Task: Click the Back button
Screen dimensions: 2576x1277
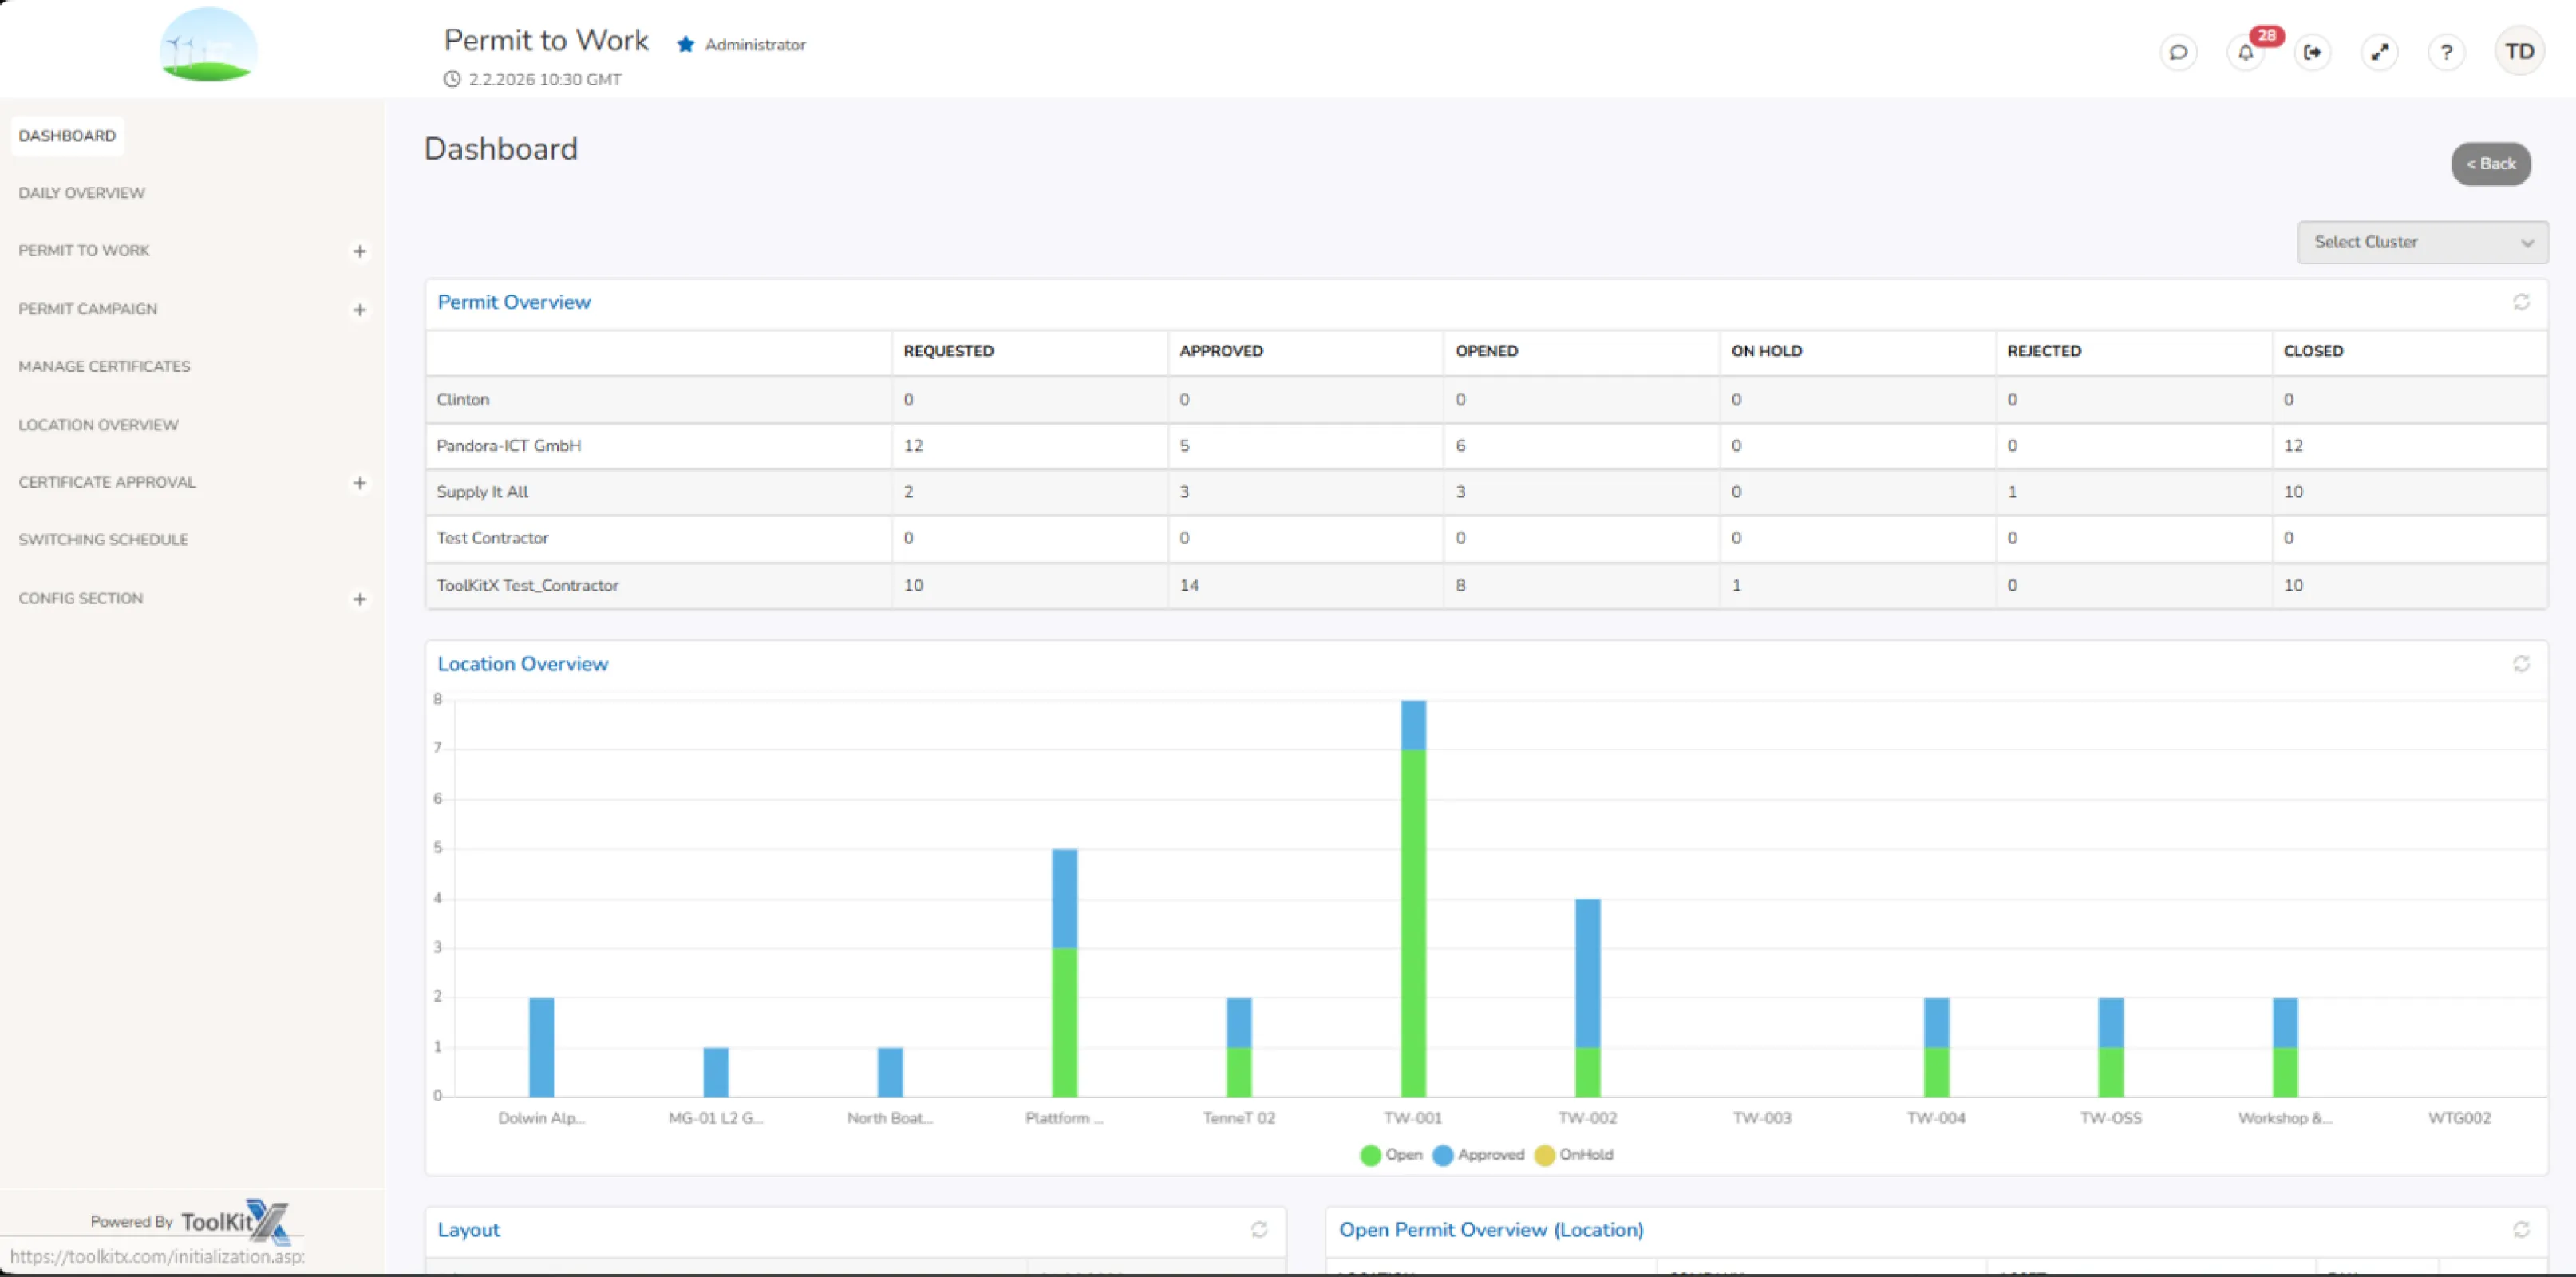Action: pos(2491,163)
